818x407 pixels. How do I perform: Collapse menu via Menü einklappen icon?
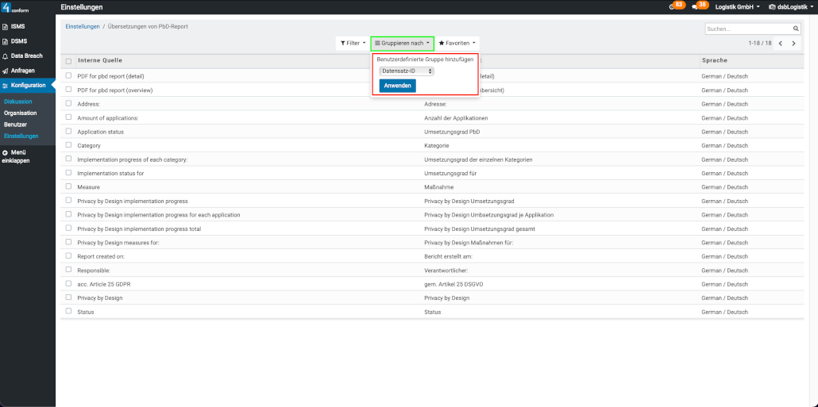6,152
